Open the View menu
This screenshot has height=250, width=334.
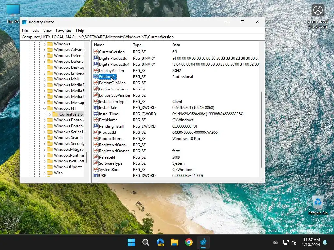[47, 30]
